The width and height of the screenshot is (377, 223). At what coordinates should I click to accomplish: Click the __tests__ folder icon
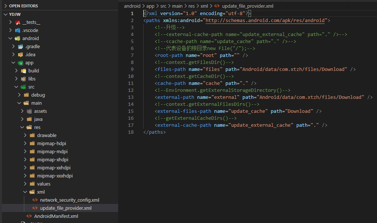pos(18,22)
